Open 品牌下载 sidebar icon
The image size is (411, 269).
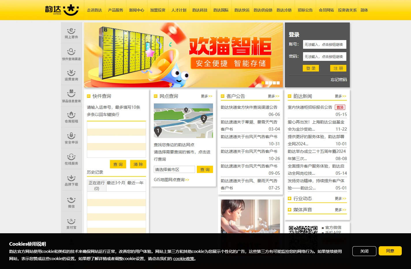coord(71,180)
